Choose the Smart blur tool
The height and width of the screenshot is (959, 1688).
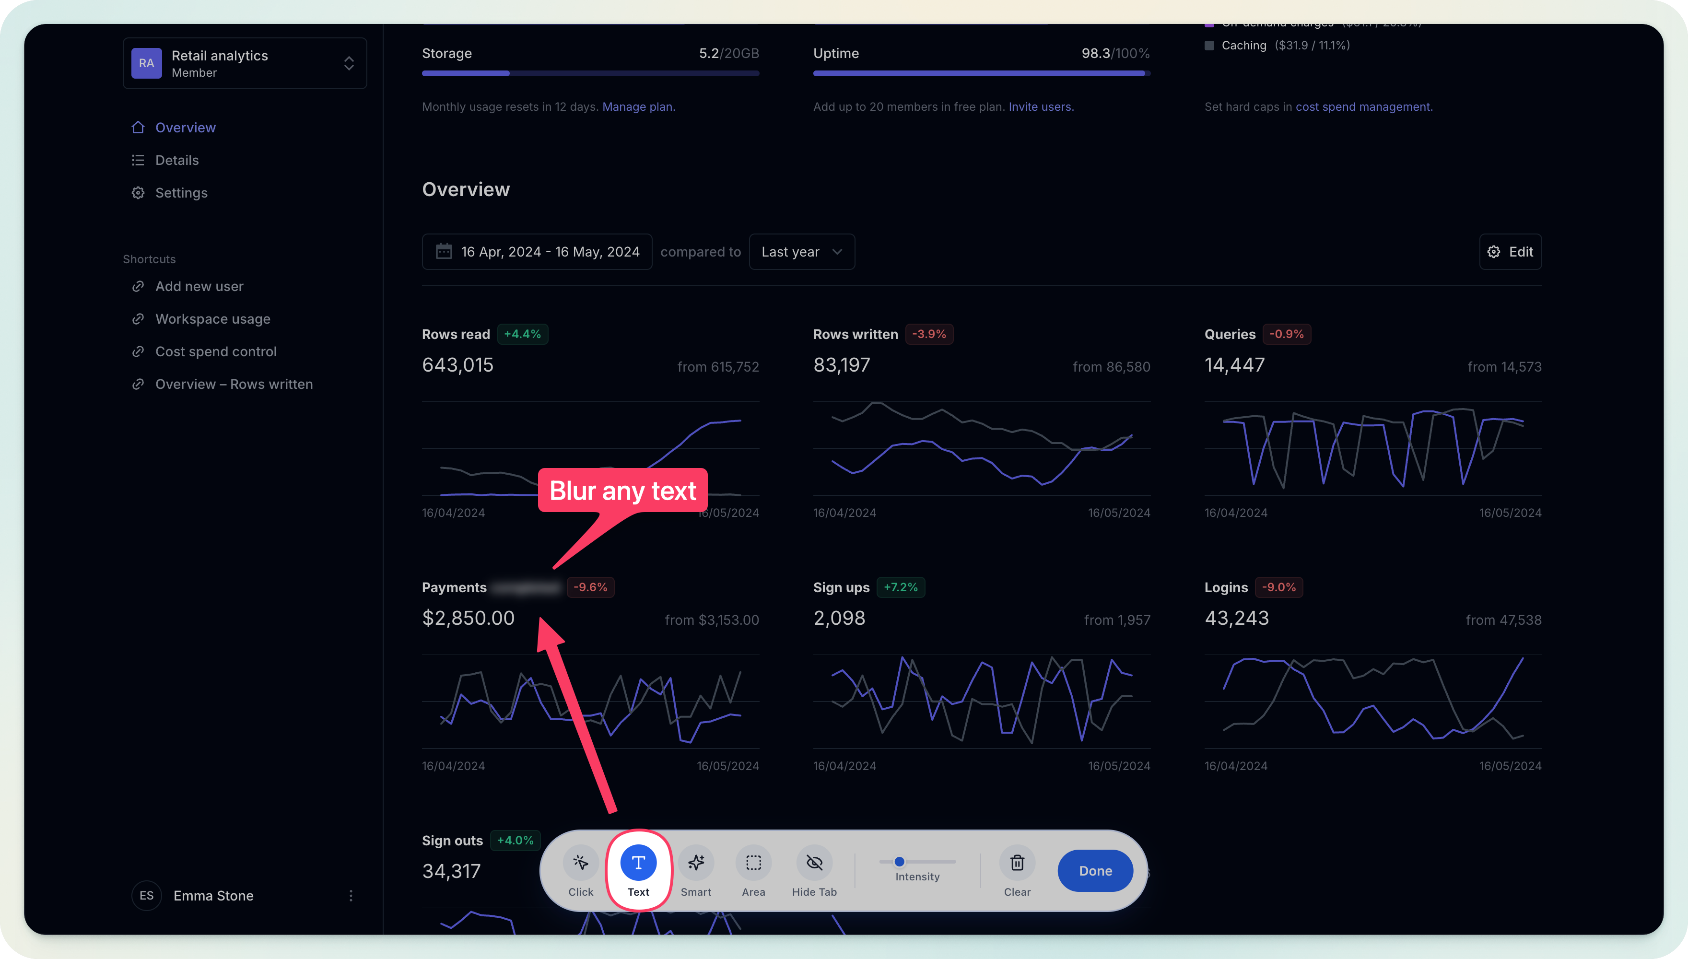click(695, 863)
